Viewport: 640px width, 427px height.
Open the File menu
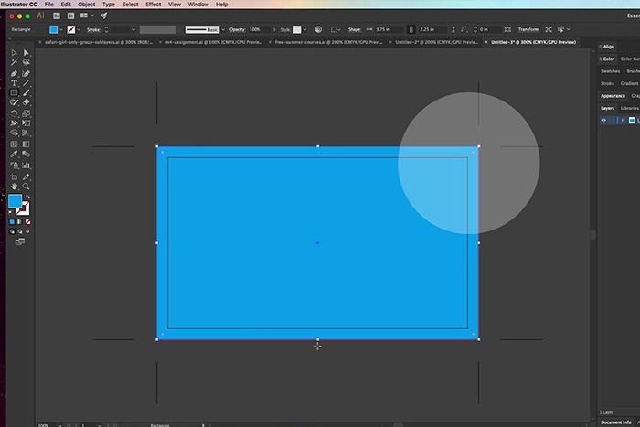pos(49,4)
